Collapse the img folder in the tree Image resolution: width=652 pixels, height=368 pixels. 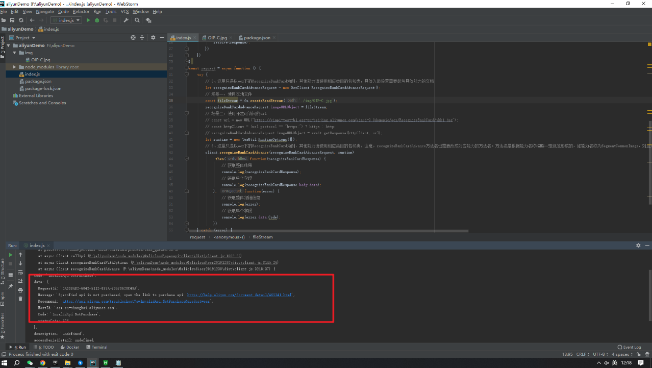coord(15,53)
